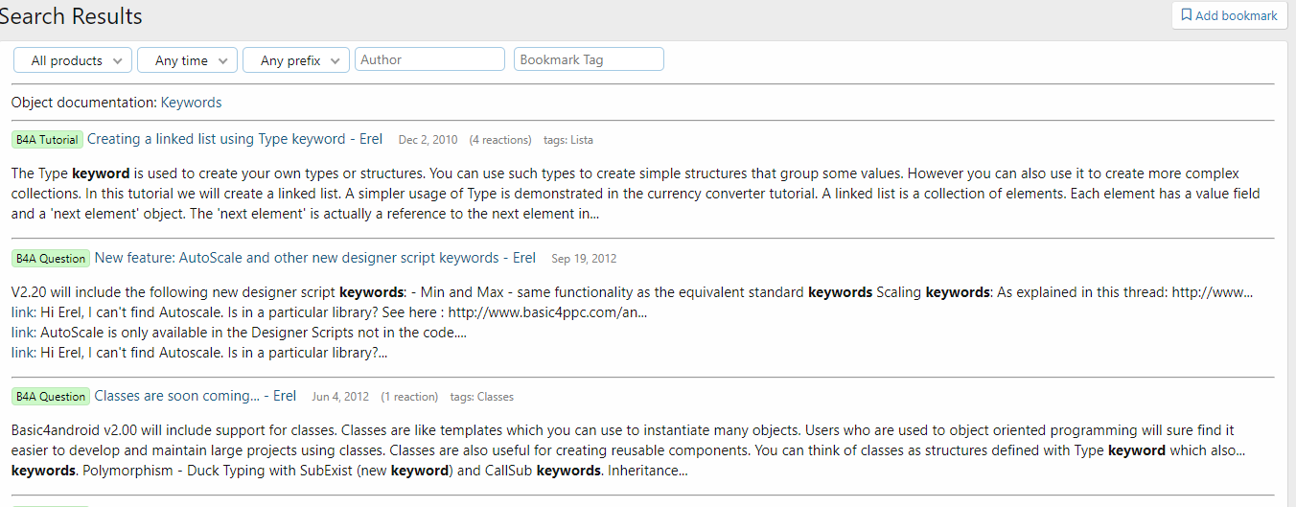Screen dimensions: 1296x507
Task: Open the Classes are soon coming thread
Action: [x=195, y=396]
